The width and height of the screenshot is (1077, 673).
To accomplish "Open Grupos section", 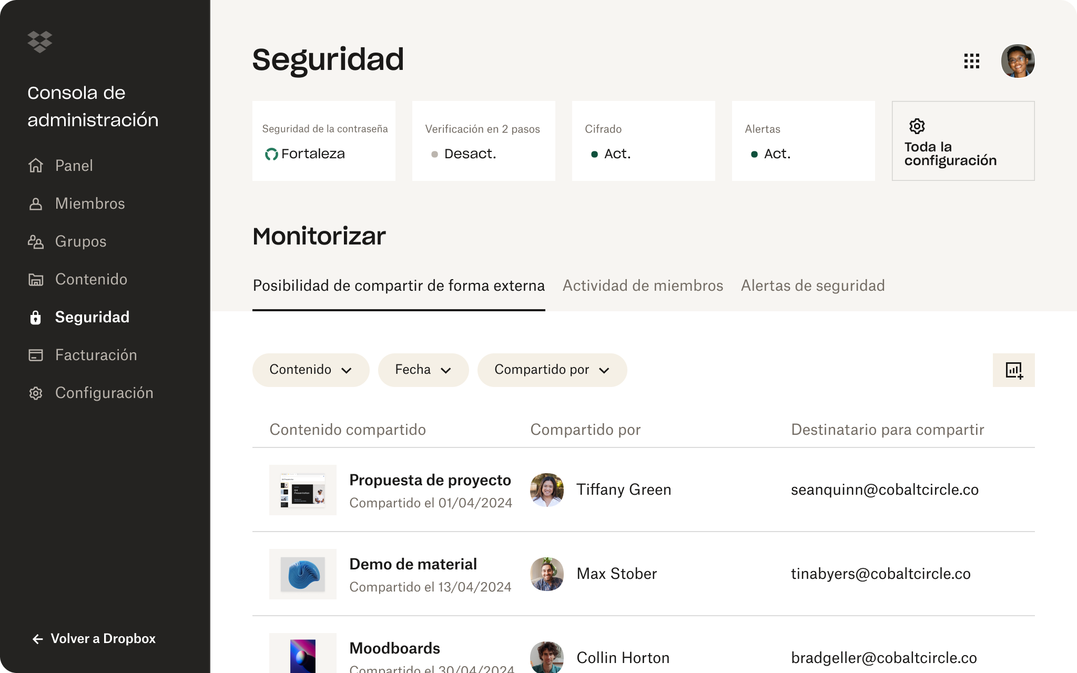I will pos(80,241).
